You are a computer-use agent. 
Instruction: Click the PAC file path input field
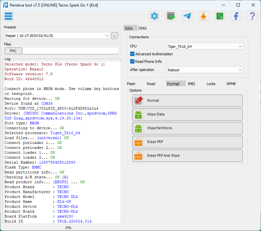tap(70, 51)
